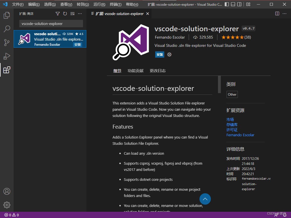291x218 pixels.
Task: Open the 帮助(H) menu
Action: tap(132, 5)
